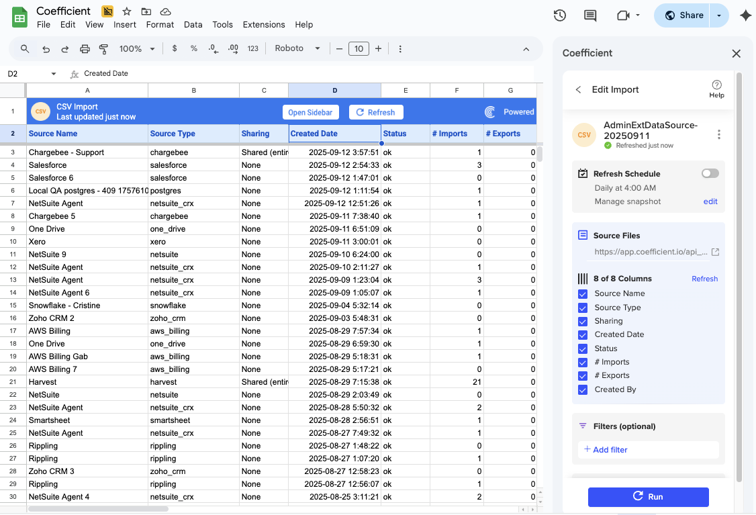Format selection as currency
756x515 pixels.
(x=174, y=48)
